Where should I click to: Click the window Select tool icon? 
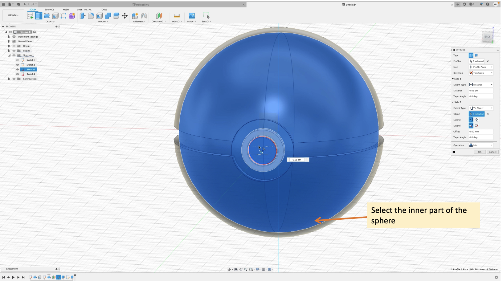click(x=206, y=16)
